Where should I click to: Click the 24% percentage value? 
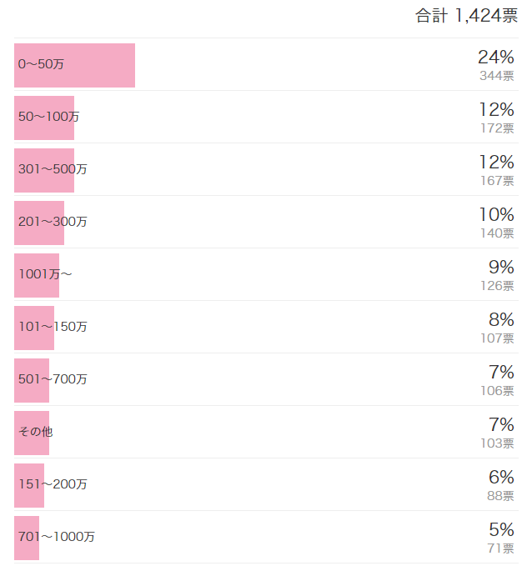[x=495, y=58]
